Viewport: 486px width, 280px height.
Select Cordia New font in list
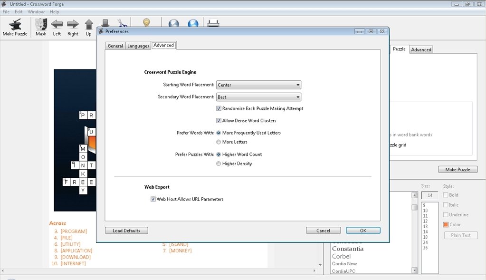[344, 263]
